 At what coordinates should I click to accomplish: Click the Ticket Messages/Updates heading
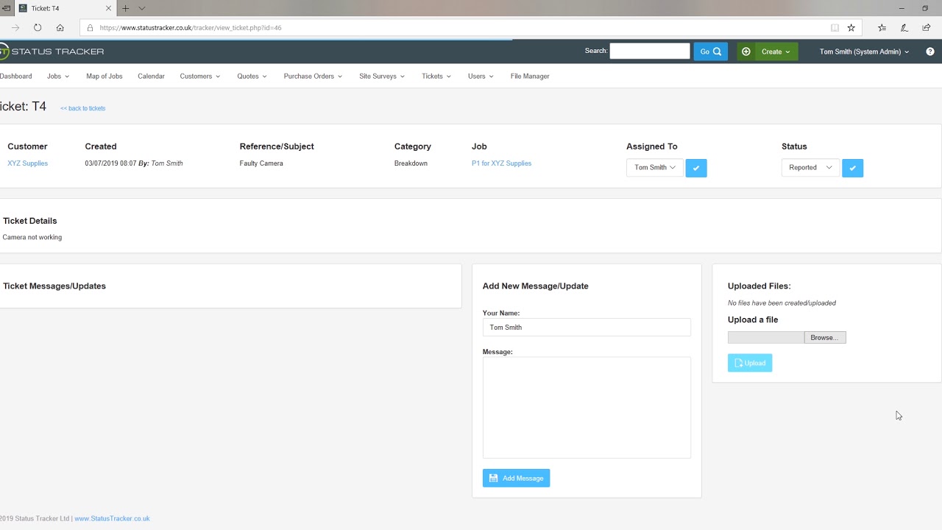coord(54,286)
